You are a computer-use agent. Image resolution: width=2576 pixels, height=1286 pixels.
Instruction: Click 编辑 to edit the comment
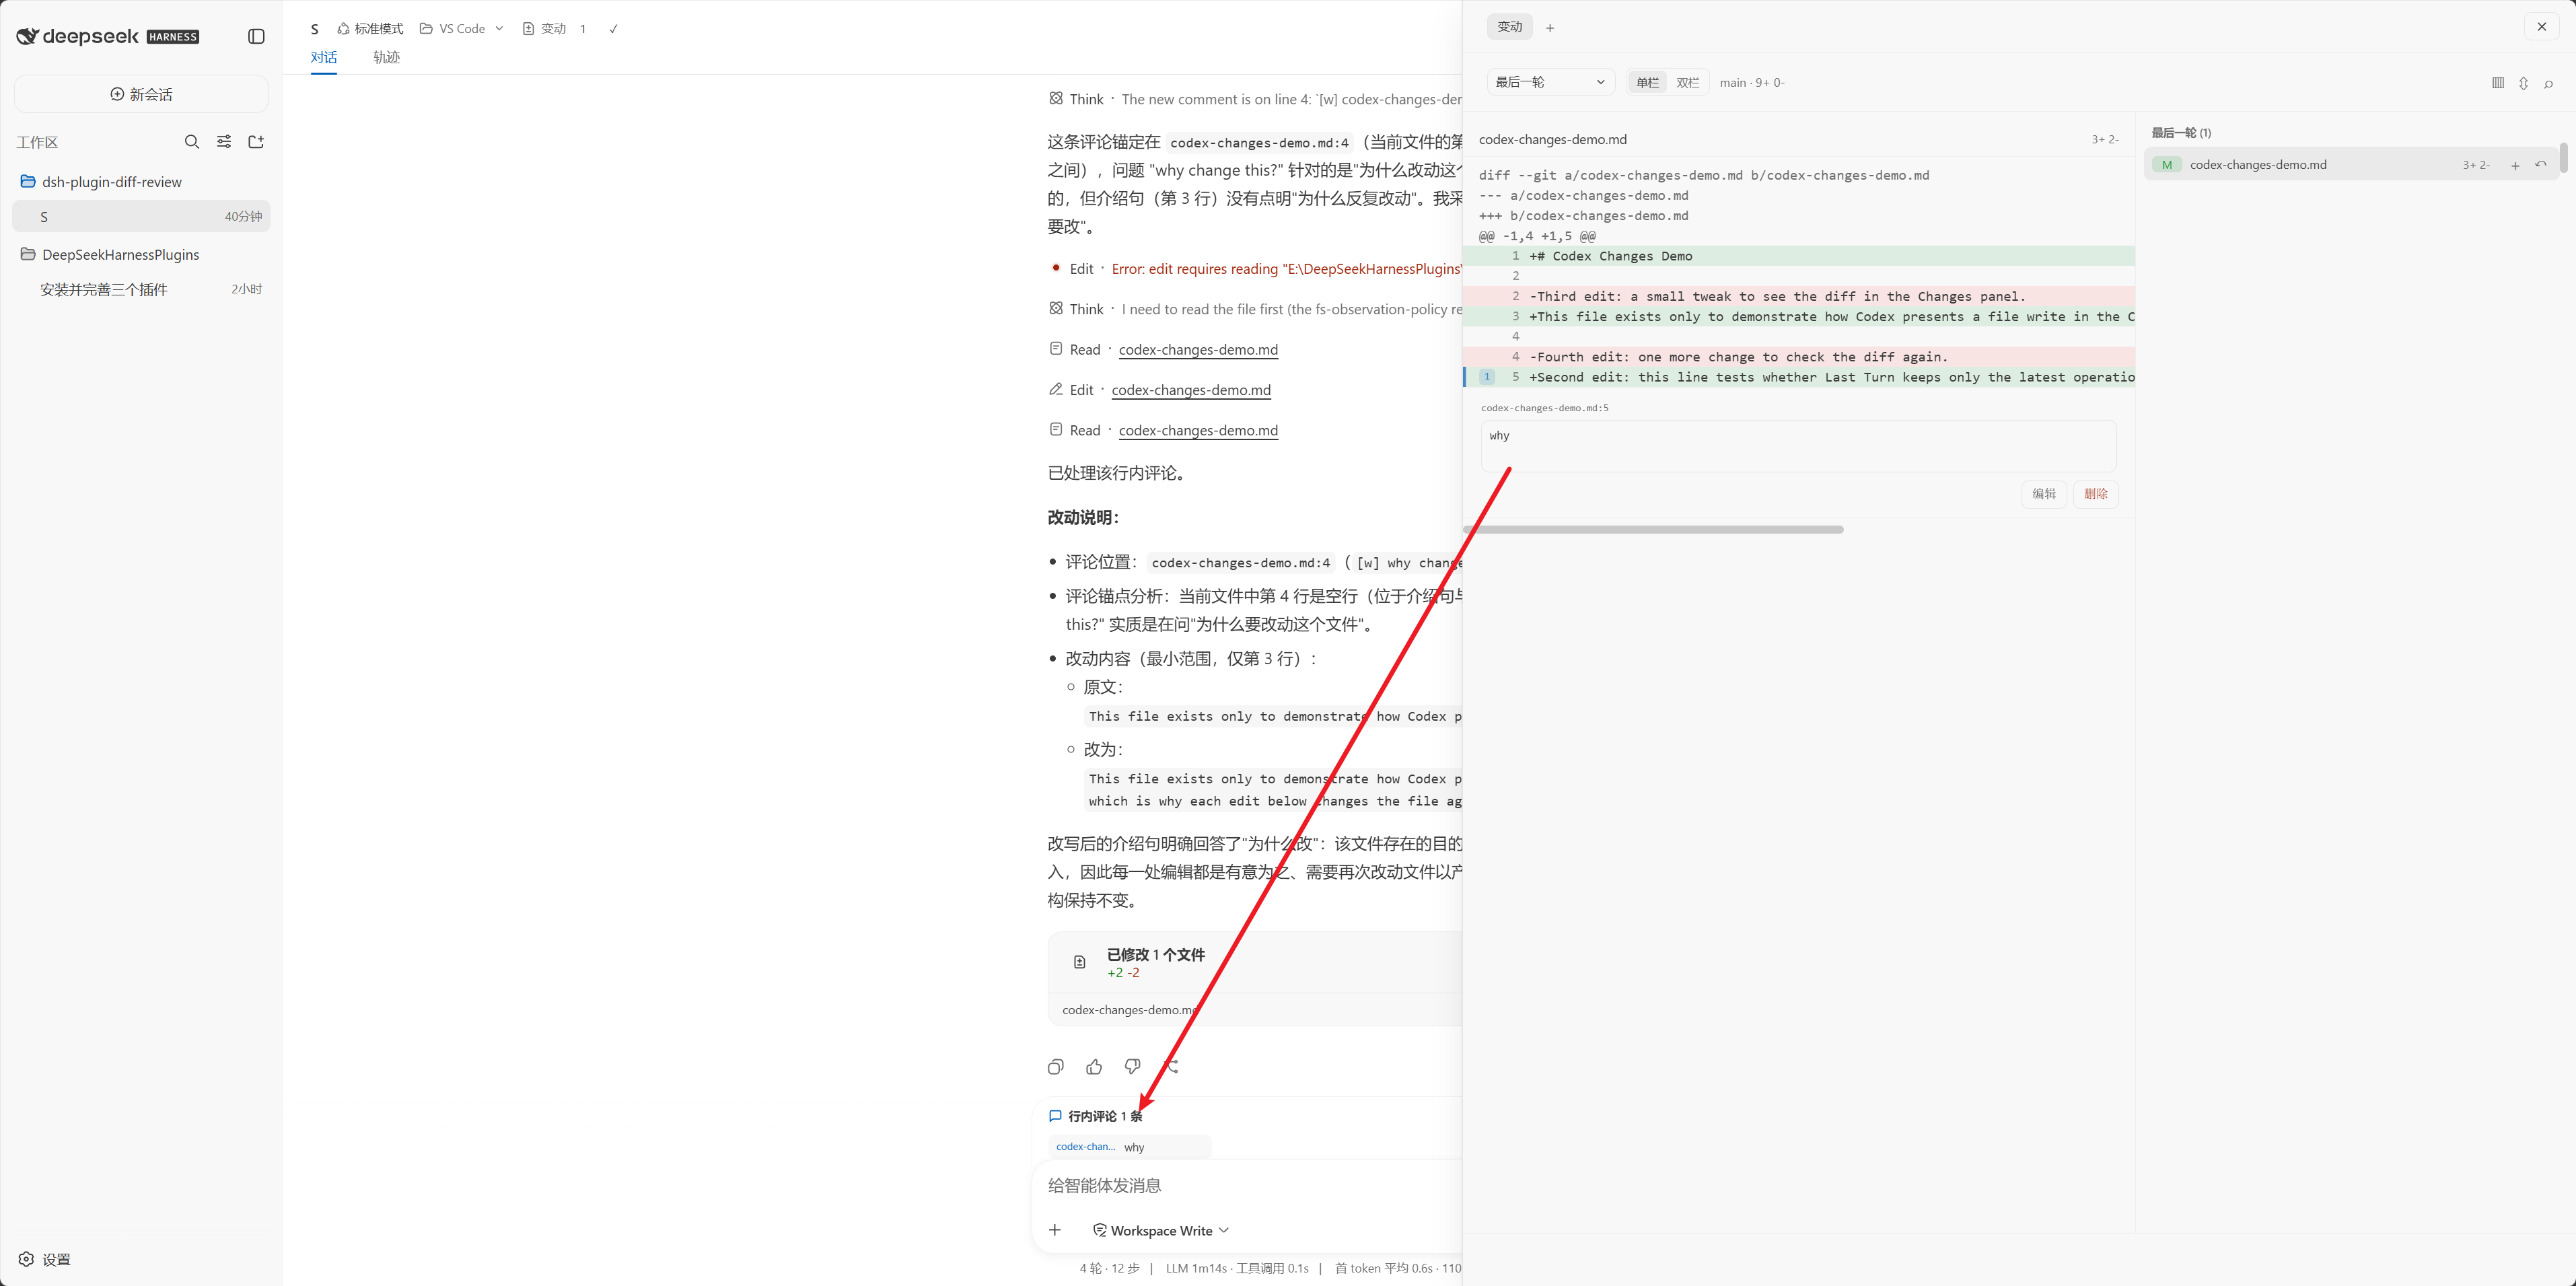pyautogui.click(x=2044, y=494)
